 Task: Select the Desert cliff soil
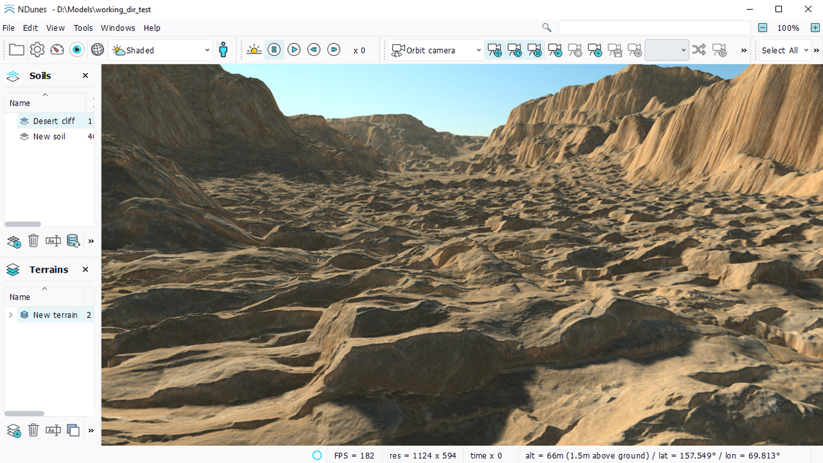pos(54,121)
